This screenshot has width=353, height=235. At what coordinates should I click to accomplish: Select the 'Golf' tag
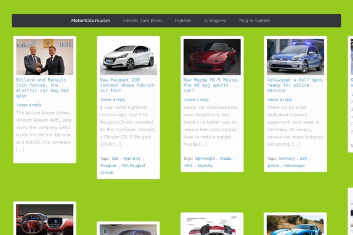(x=303, y=158)
